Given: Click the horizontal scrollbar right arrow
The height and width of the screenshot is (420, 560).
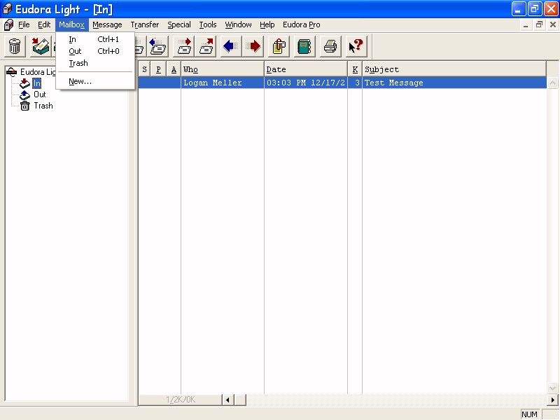Looking at the screenshot, I should pyautogui.click(x=553, y=400).
